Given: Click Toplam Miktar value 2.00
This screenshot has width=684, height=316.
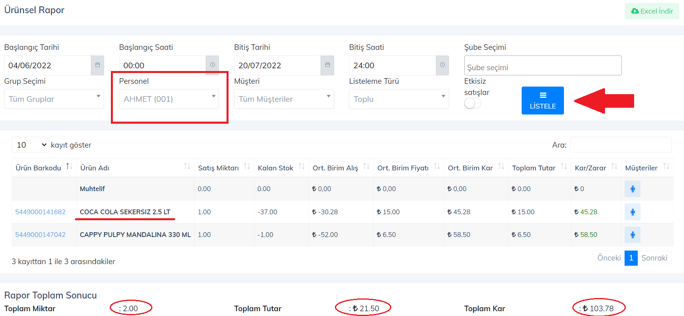Looking at the screenshot, I should coord(130,308).
